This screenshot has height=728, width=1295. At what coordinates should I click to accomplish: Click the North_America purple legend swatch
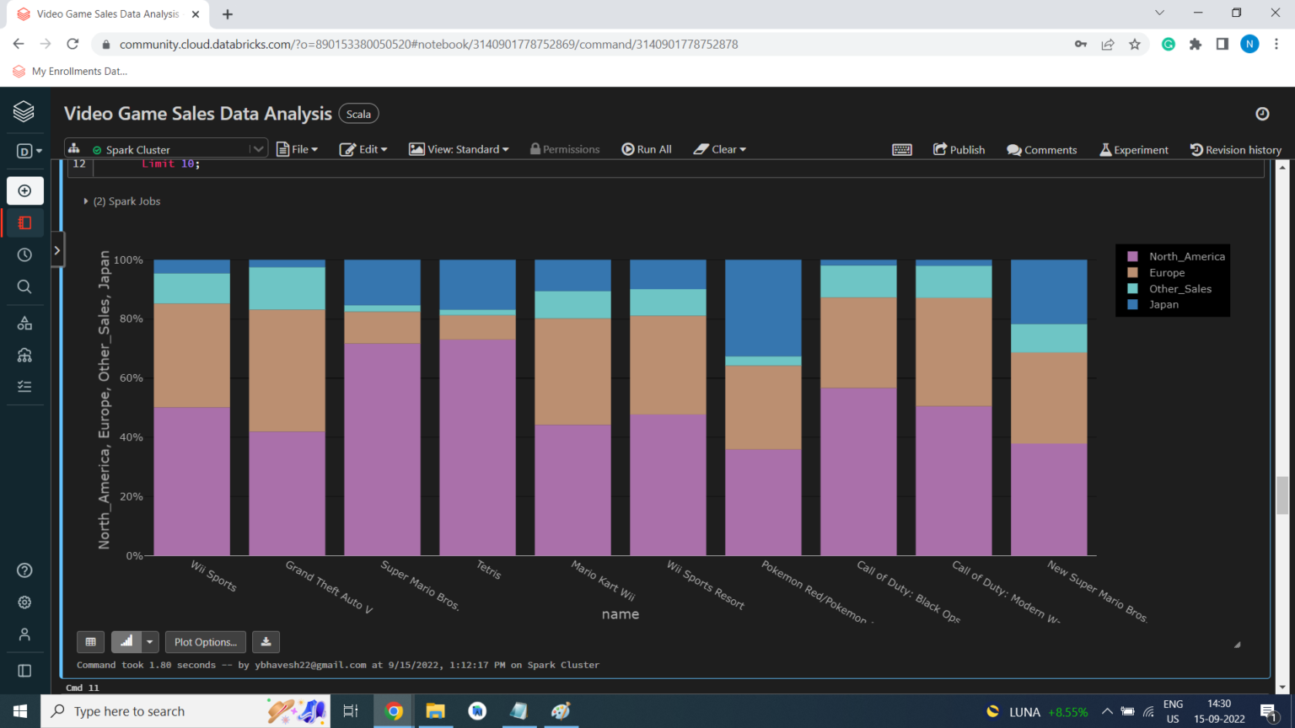coord(1132,257)
